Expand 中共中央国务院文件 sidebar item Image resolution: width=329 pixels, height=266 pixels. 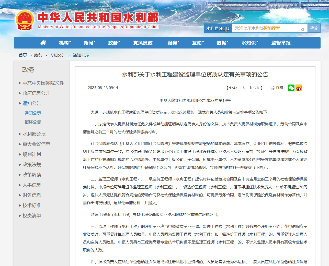tap(43, 83)
